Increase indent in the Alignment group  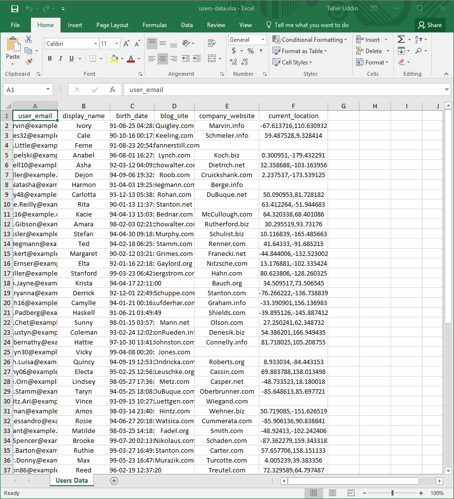(x=197, y=59)
